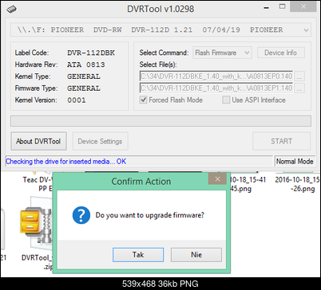
Task: Click the first firmware file path field (A0813EP0.140)
Action: 216,76
